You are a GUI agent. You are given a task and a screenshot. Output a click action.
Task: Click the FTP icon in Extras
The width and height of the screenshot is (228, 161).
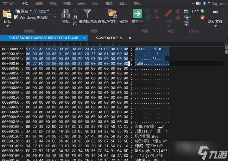pyautogui.click(x=193, y=11)
